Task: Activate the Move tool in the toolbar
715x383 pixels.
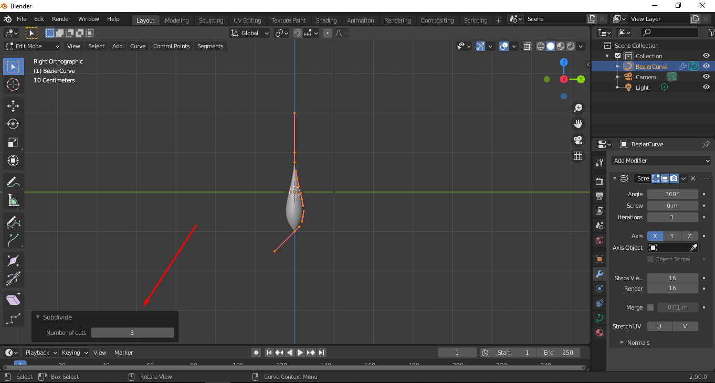Action: pos(13,105)
